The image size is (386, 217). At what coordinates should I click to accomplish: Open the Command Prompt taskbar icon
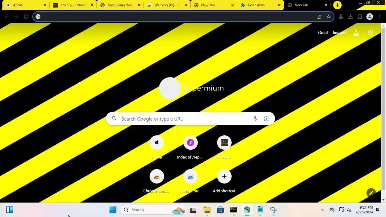click(233, 210)
